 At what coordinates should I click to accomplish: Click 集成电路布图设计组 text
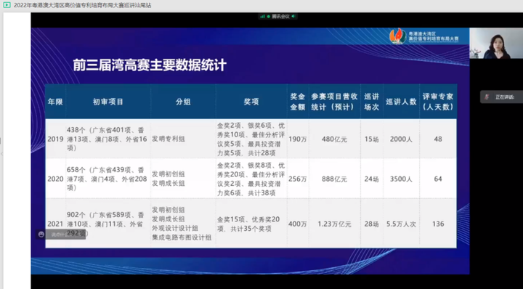click(x=182, y=237)
